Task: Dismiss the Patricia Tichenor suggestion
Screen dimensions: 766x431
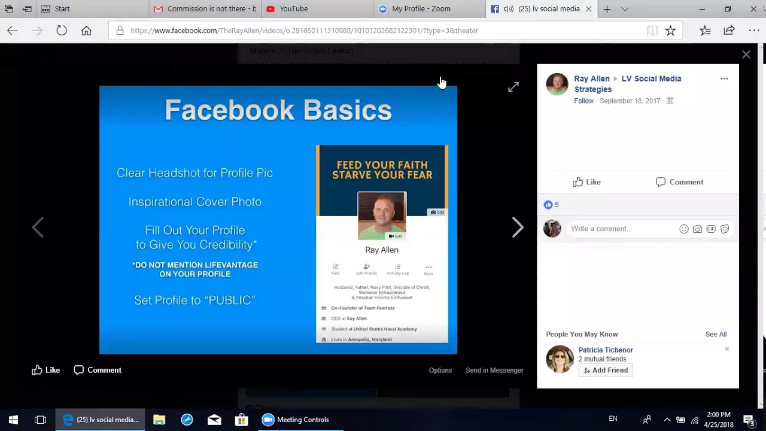Action: coord(727,349)
